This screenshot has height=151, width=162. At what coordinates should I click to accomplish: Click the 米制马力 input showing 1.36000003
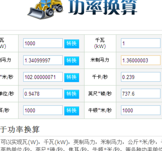[x=141, y=60]
